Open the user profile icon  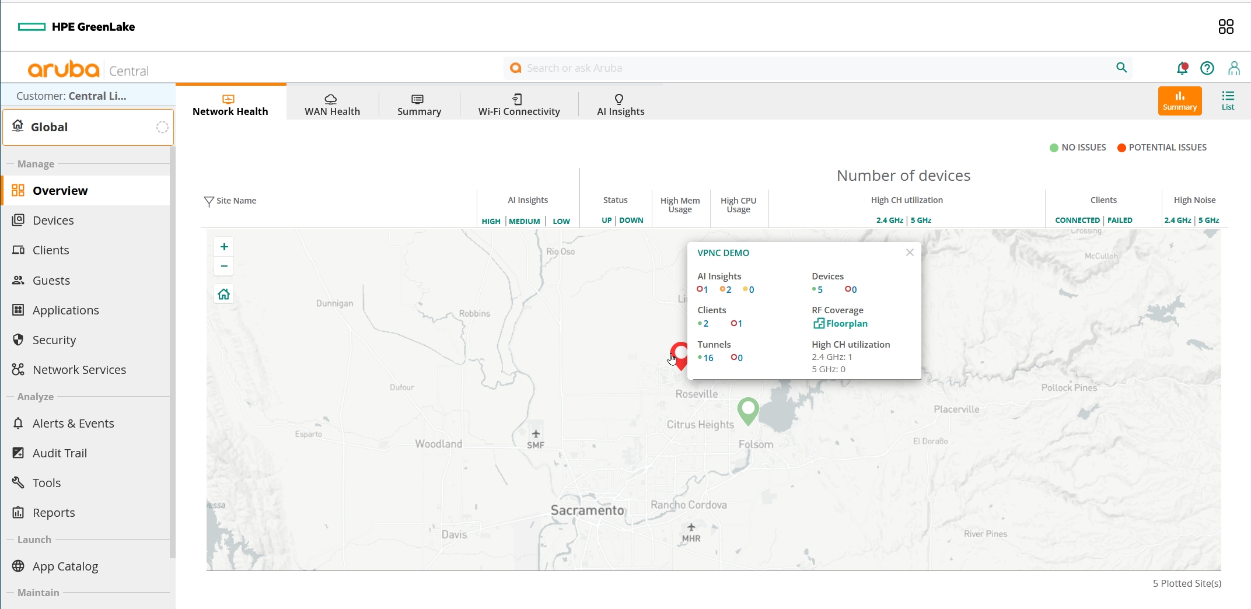[x=1234, y=68]
